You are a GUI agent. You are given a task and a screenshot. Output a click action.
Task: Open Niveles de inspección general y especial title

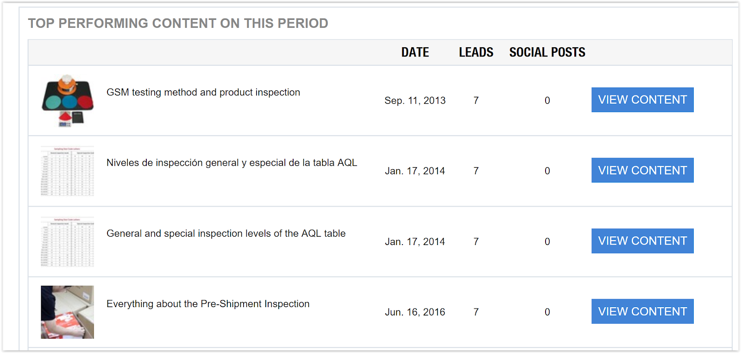click(x=232, y=163)
